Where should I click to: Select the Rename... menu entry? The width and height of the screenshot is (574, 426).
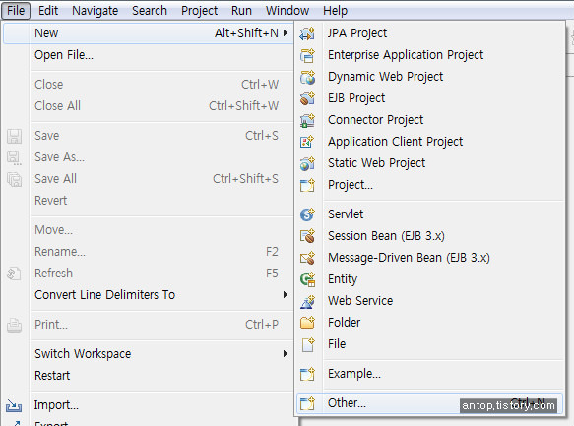click(148, 252)
